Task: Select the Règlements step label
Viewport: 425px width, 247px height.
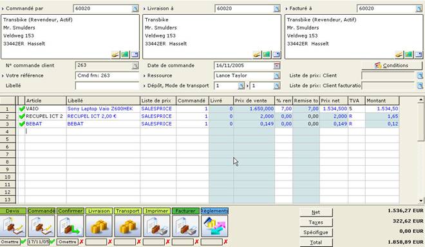Action: click(x=214, y=211)
